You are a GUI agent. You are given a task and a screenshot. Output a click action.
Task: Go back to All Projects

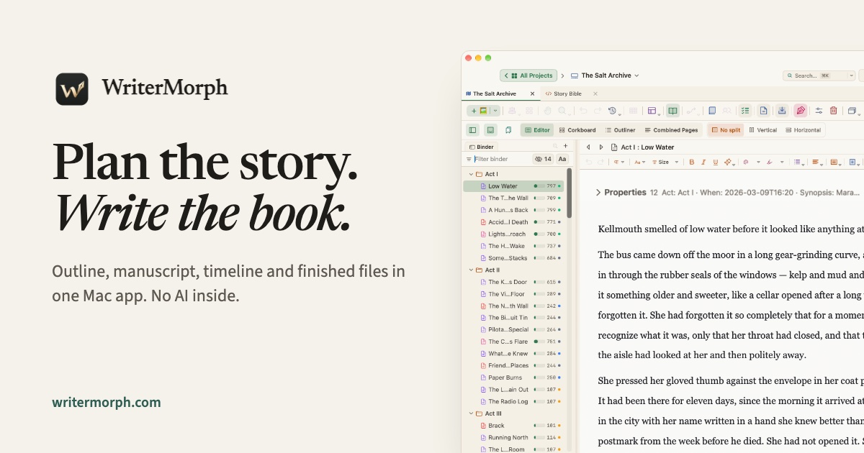[x=529, y=75]
